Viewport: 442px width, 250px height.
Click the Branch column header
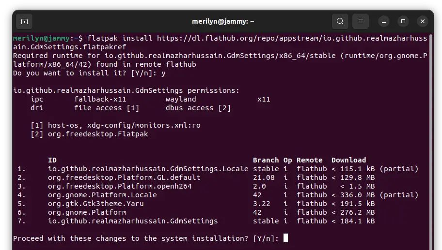coord(266,160)
